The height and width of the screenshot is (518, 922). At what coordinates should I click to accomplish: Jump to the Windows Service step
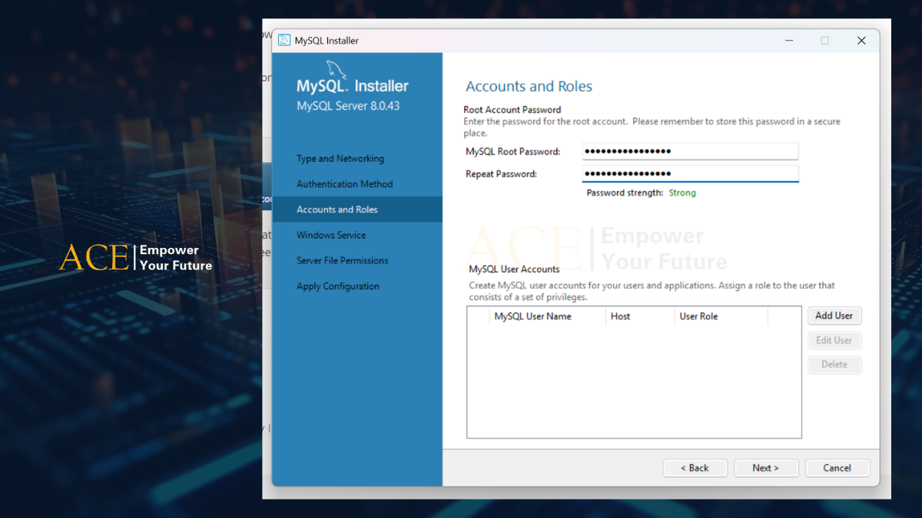coord(331,235)
